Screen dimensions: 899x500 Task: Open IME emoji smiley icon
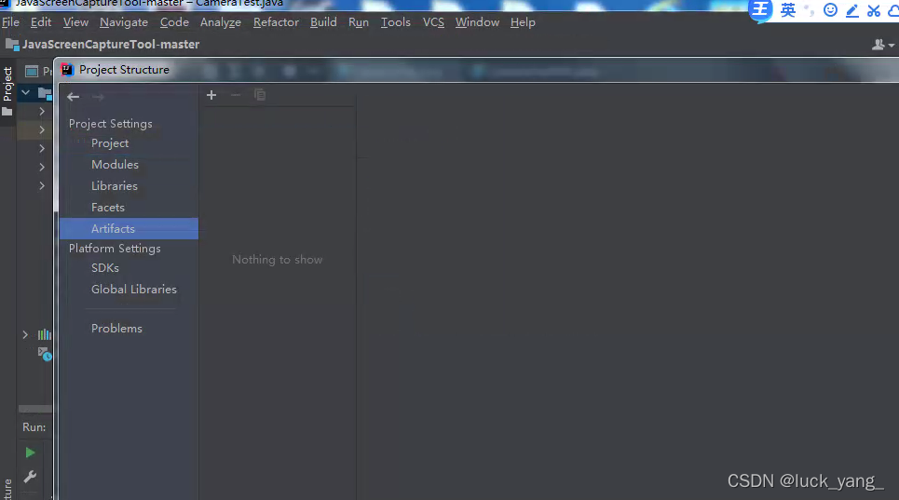830,10
